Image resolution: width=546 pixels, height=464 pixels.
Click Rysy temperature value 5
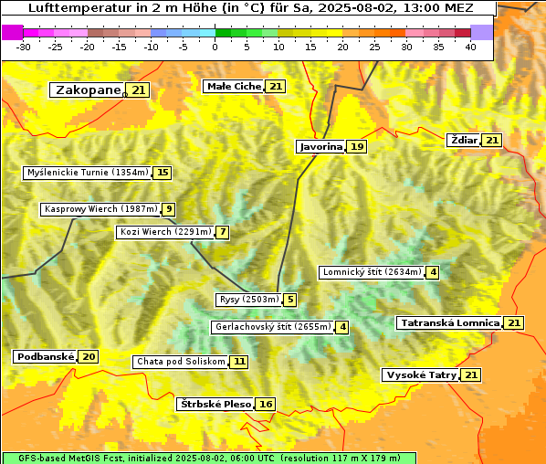point(290,300)
